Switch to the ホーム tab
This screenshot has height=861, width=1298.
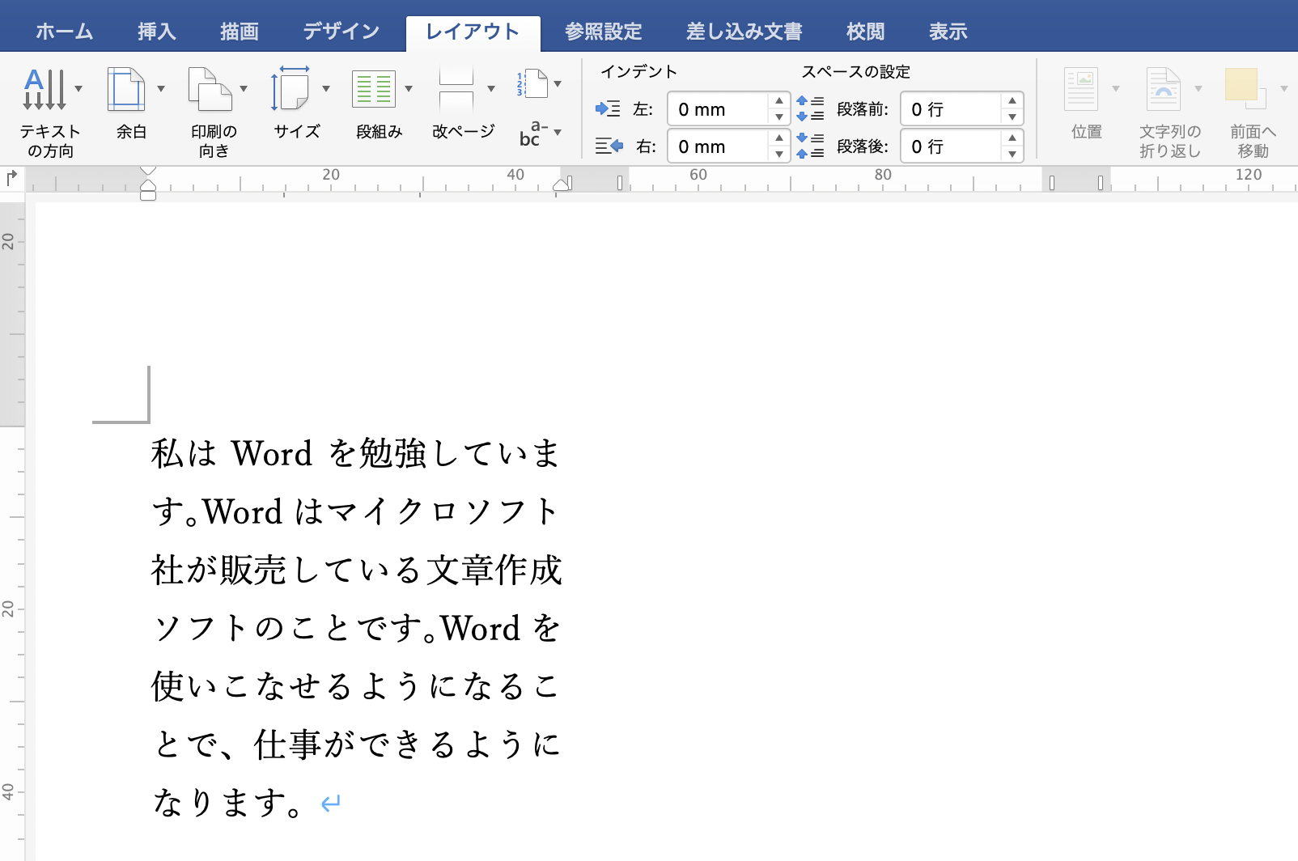pyautogui.click(x=65, y=32)
